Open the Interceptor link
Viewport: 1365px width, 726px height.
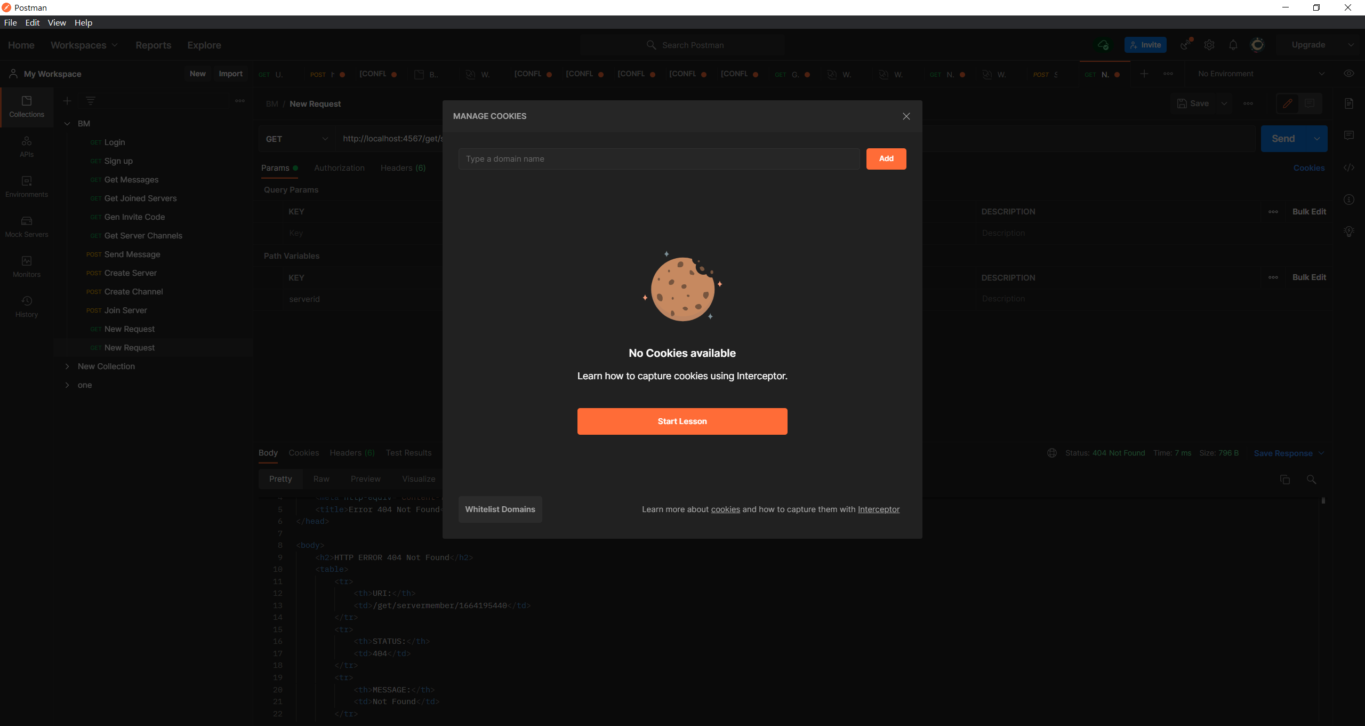(x=878, y=509)
